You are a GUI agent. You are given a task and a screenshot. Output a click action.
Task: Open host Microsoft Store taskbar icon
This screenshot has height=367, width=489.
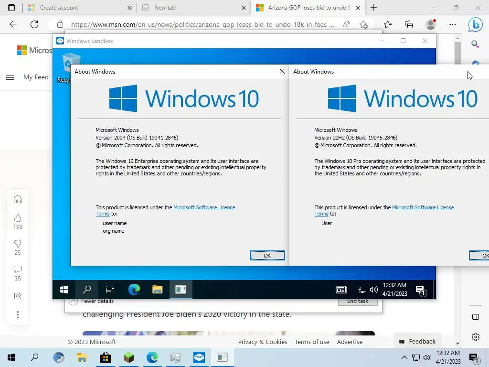tap(105, 357)
